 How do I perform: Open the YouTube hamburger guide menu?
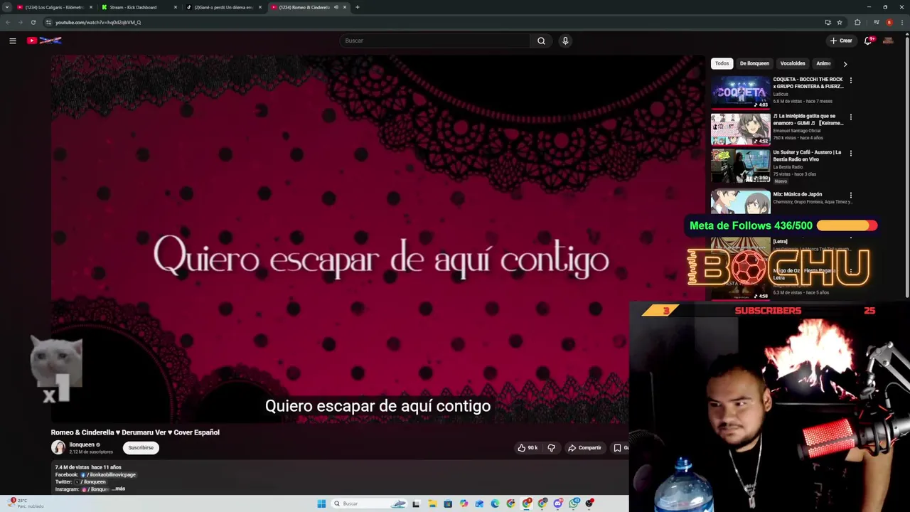point(13,41)
